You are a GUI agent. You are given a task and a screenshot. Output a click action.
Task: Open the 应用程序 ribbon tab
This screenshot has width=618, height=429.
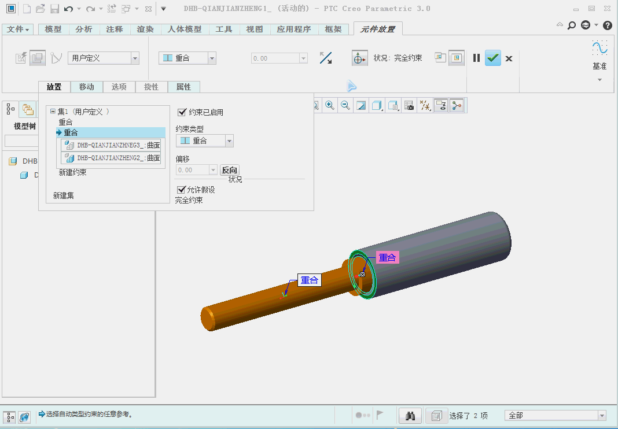(294, 29)
